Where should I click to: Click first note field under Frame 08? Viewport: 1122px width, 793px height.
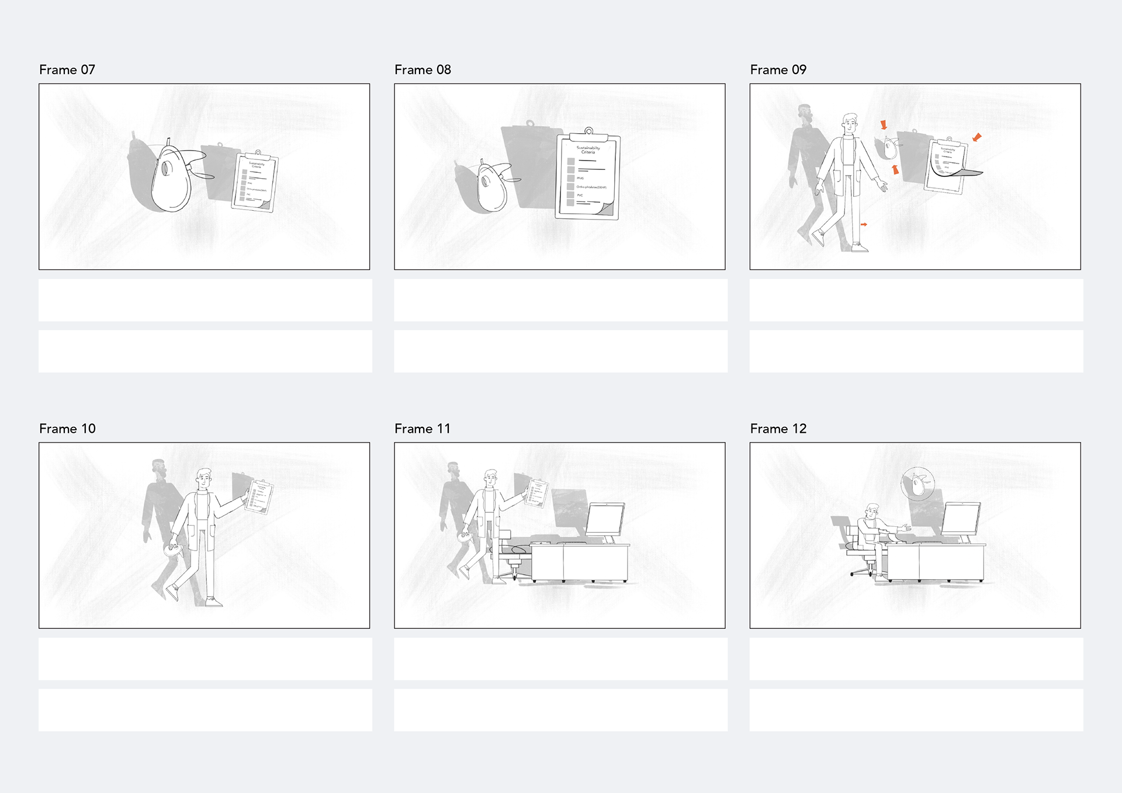[561, 300]
